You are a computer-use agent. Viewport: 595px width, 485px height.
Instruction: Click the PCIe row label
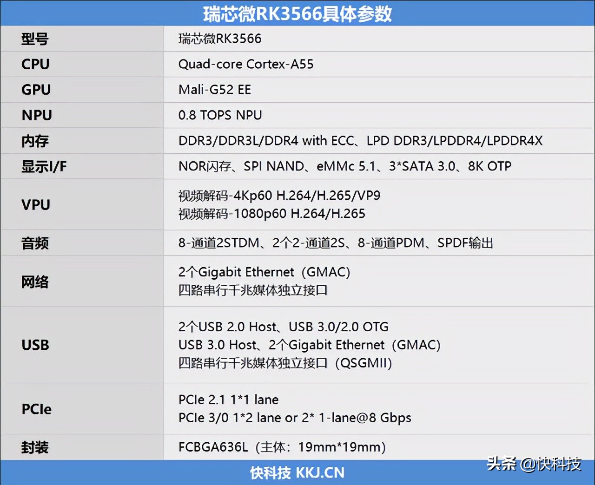36,409
